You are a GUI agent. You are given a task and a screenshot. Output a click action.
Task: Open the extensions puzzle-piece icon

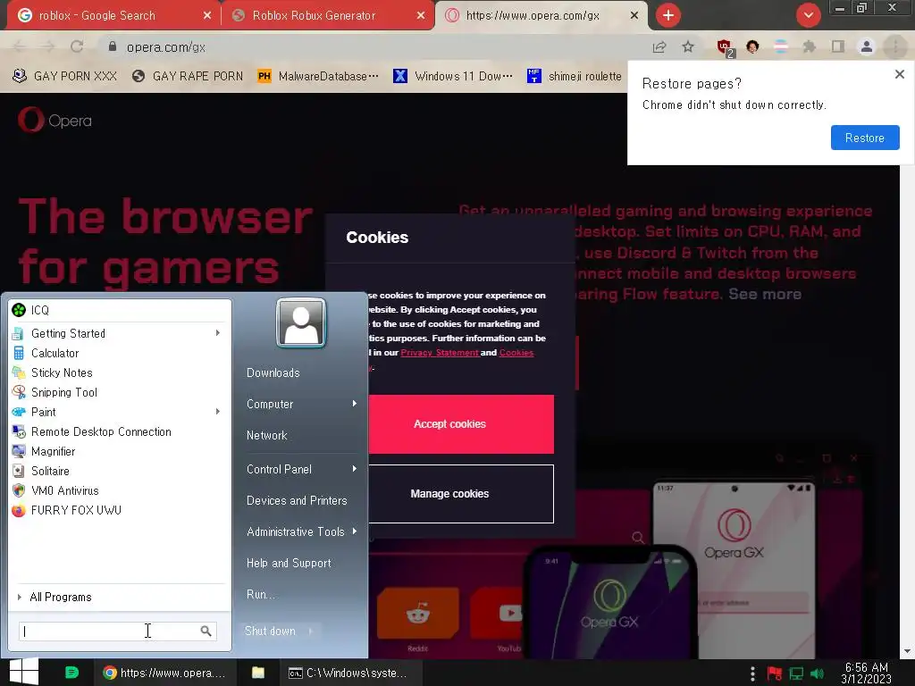(x=809, y=46)
